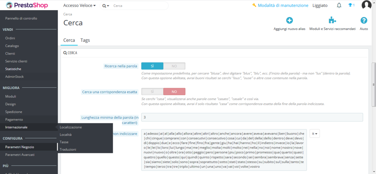Image resolution: width=376 pixels, height=174 pixels.
Task: Click the Cerca breadcrumb link
Action: pyautogui.click(x=68, y=14)
